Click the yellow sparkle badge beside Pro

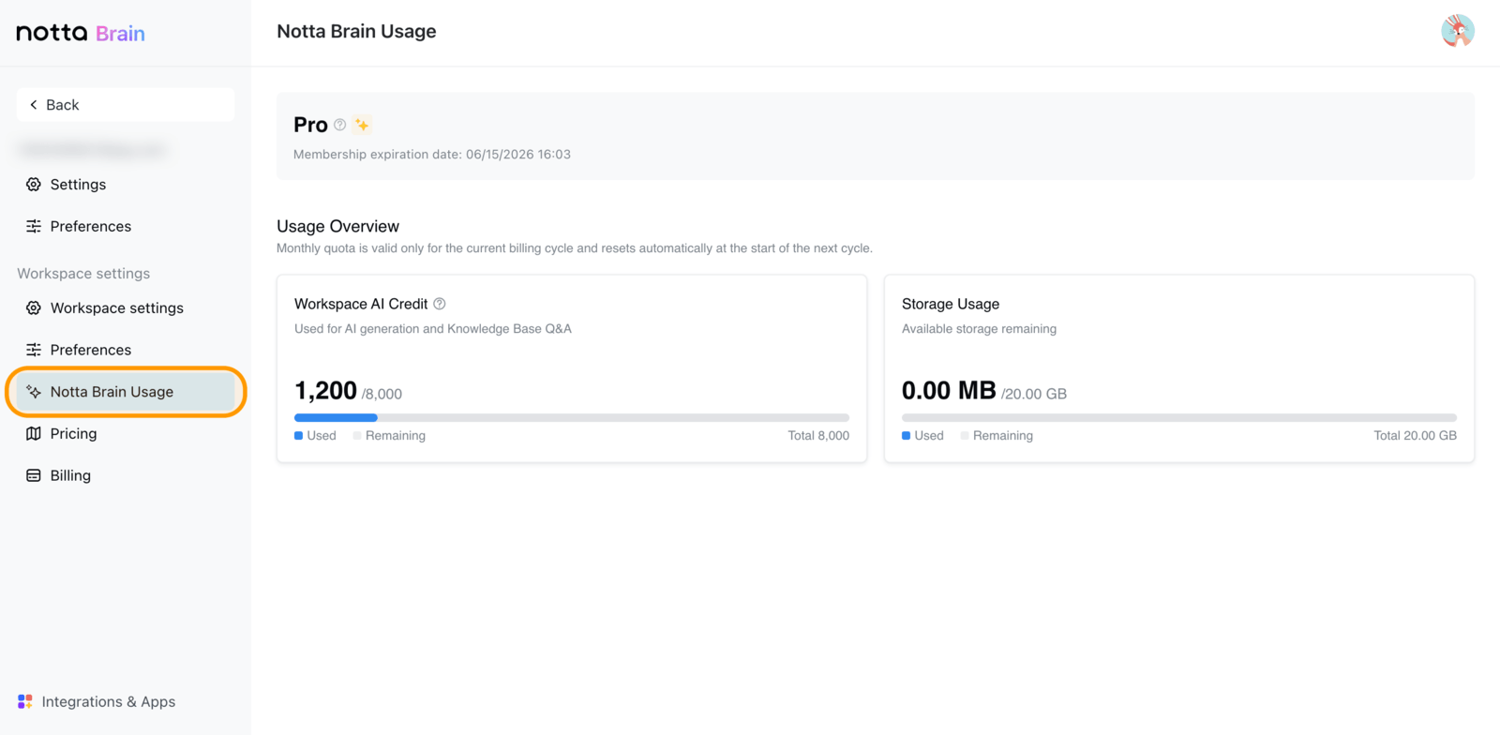[x=362, y=125]
